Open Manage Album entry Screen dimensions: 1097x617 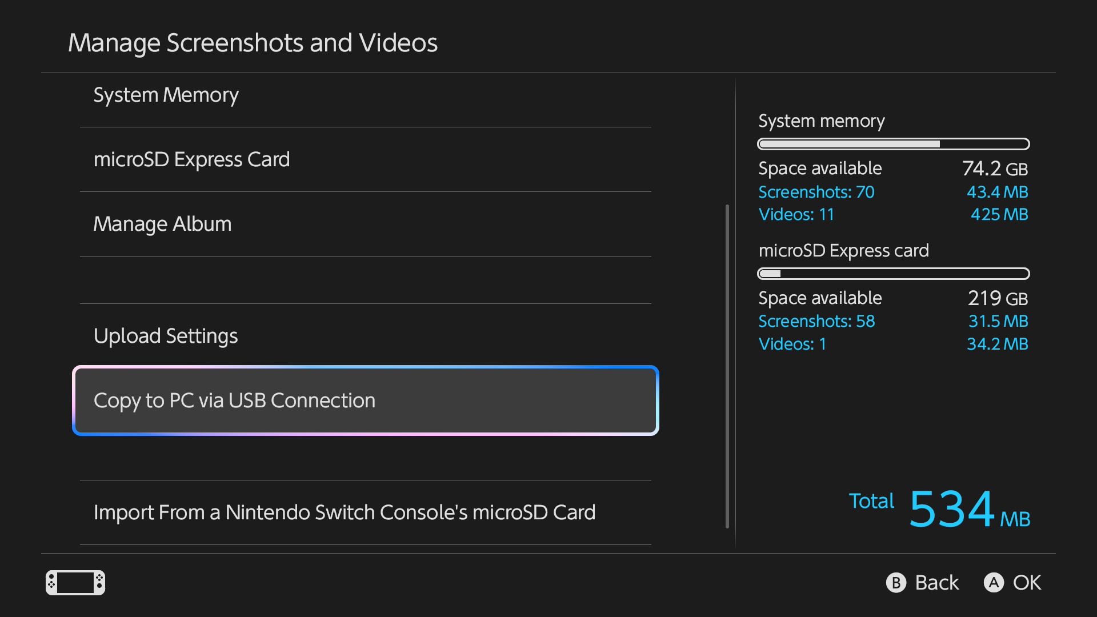[162, 224]
